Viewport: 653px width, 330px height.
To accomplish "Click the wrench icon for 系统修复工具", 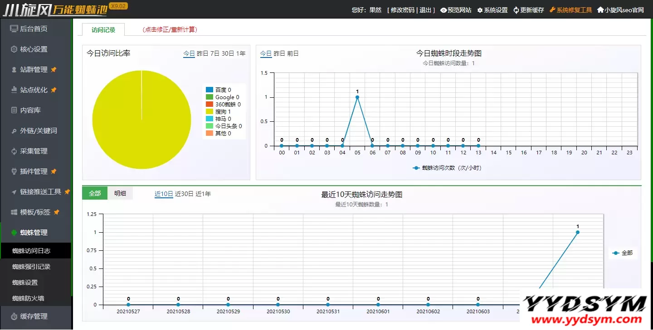I will point(552,10).
